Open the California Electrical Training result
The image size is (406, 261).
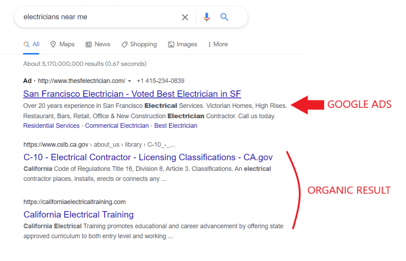(x=78, y=214)
